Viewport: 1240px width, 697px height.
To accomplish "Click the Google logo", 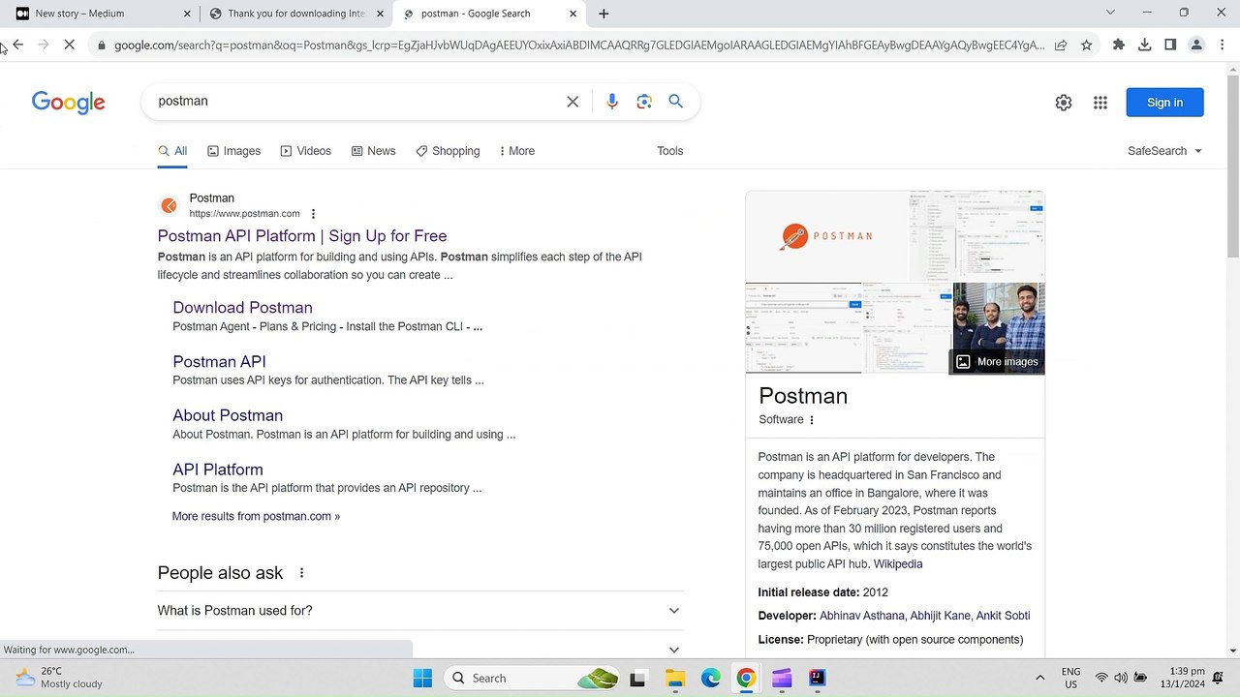I will pyautogui.click(x=68, y=103).
